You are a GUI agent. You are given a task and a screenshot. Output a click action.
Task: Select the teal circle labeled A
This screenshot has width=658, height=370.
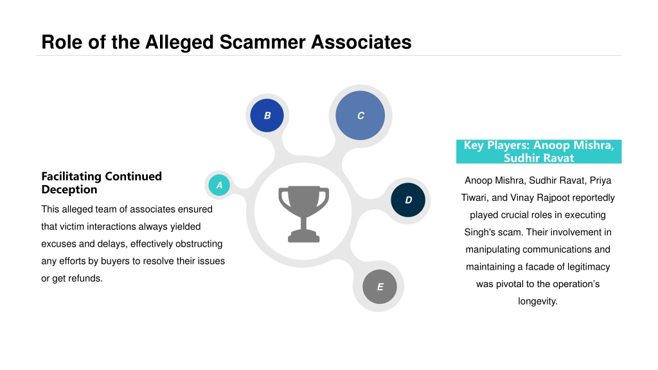(219, 185)
